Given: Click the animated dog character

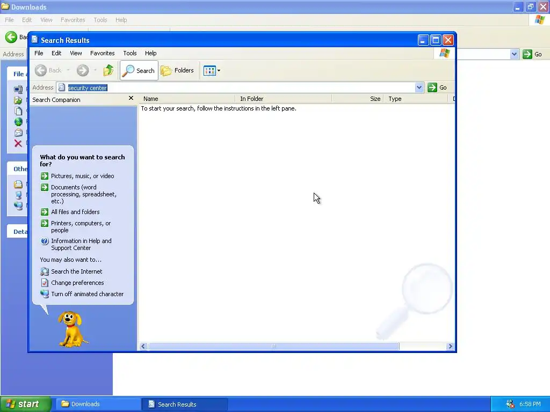Looking at the screenshot, I should [72, 329].
